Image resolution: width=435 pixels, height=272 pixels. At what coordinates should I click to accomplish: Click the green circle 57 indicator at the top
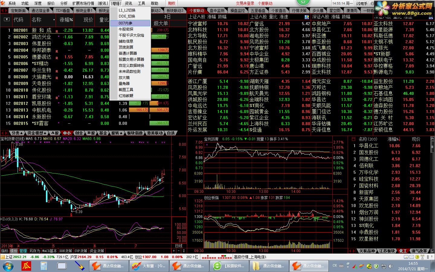click(303, 2)
